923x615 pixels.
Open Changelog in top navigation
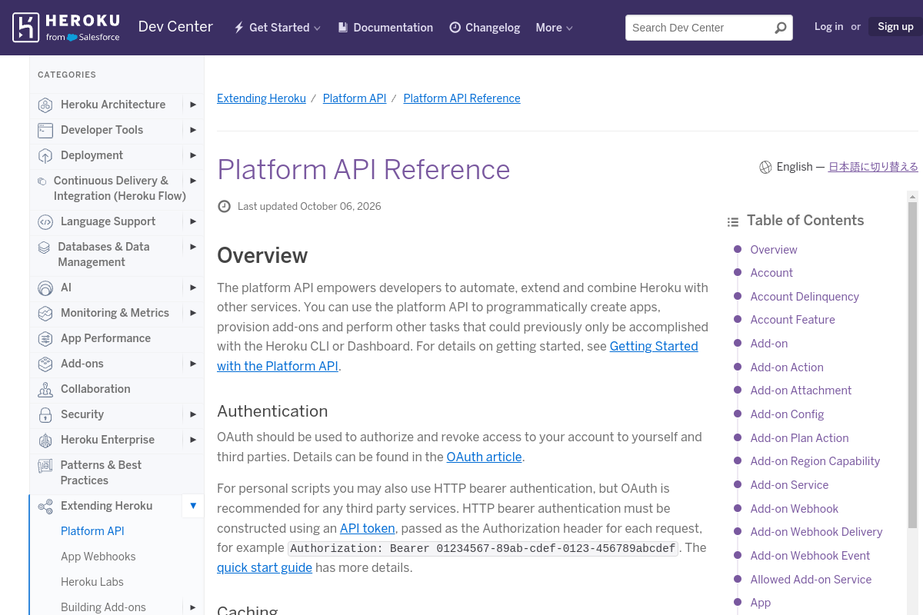485,28
